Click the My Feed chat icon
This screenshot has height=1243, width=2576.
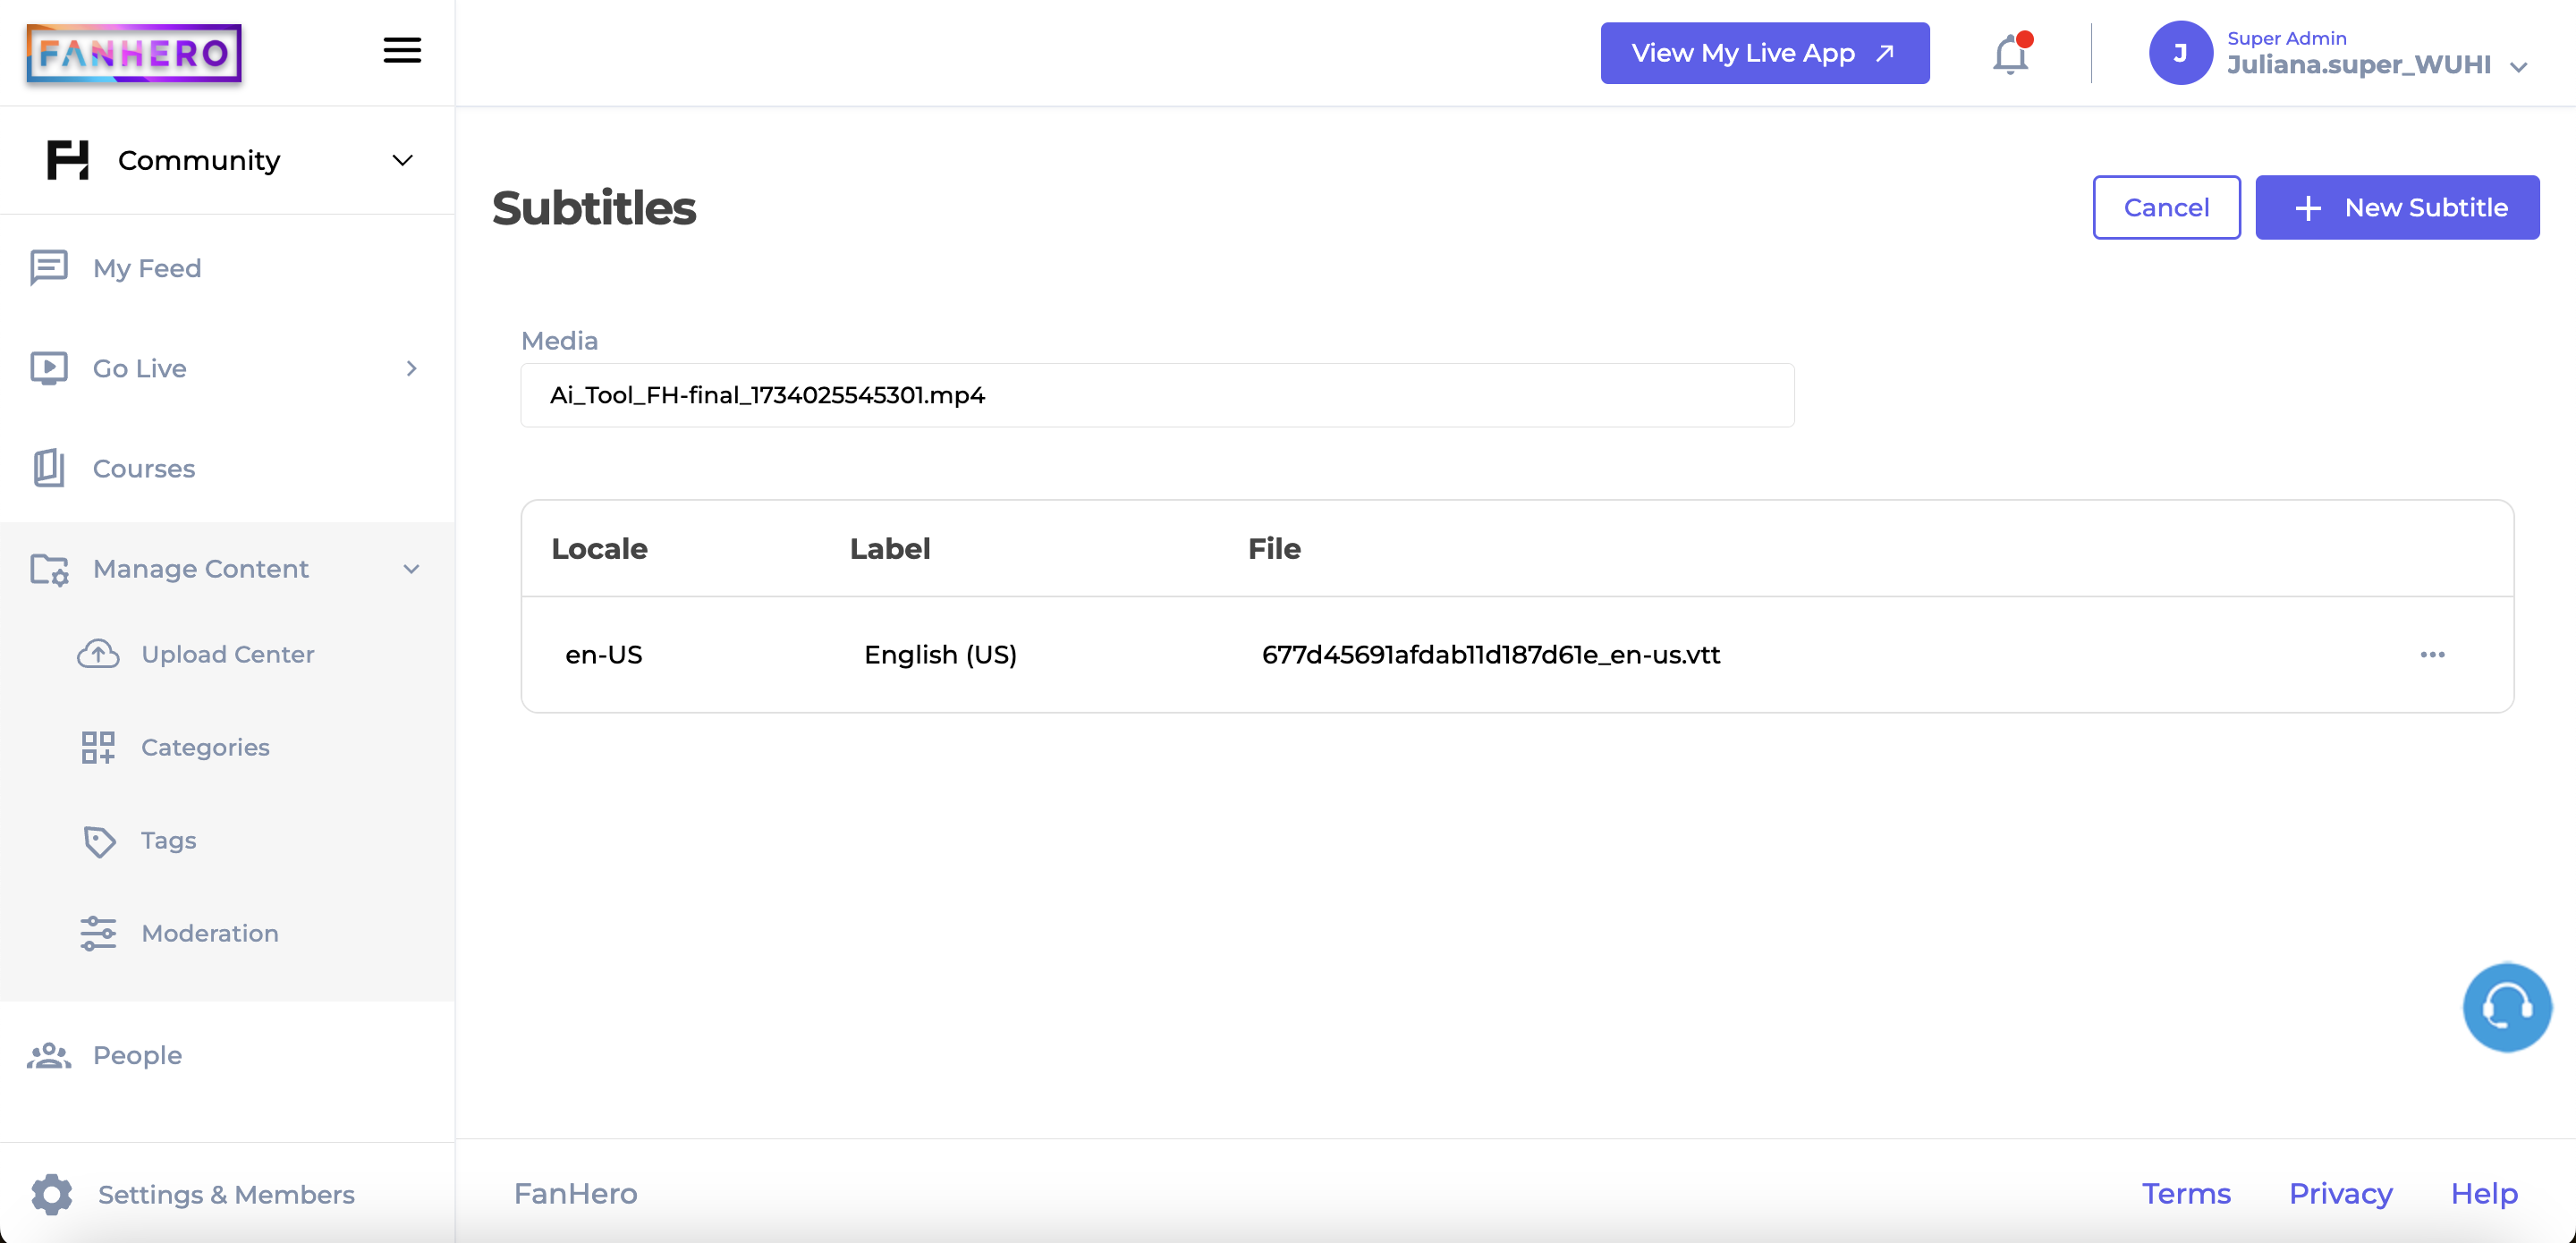(49, 268)
